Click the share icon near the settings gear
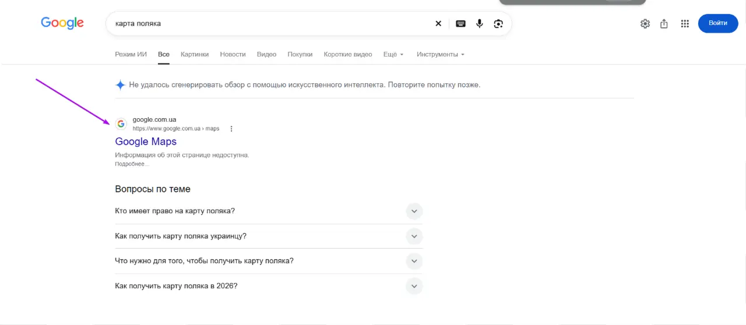The image size is (746, 325). 664,24
